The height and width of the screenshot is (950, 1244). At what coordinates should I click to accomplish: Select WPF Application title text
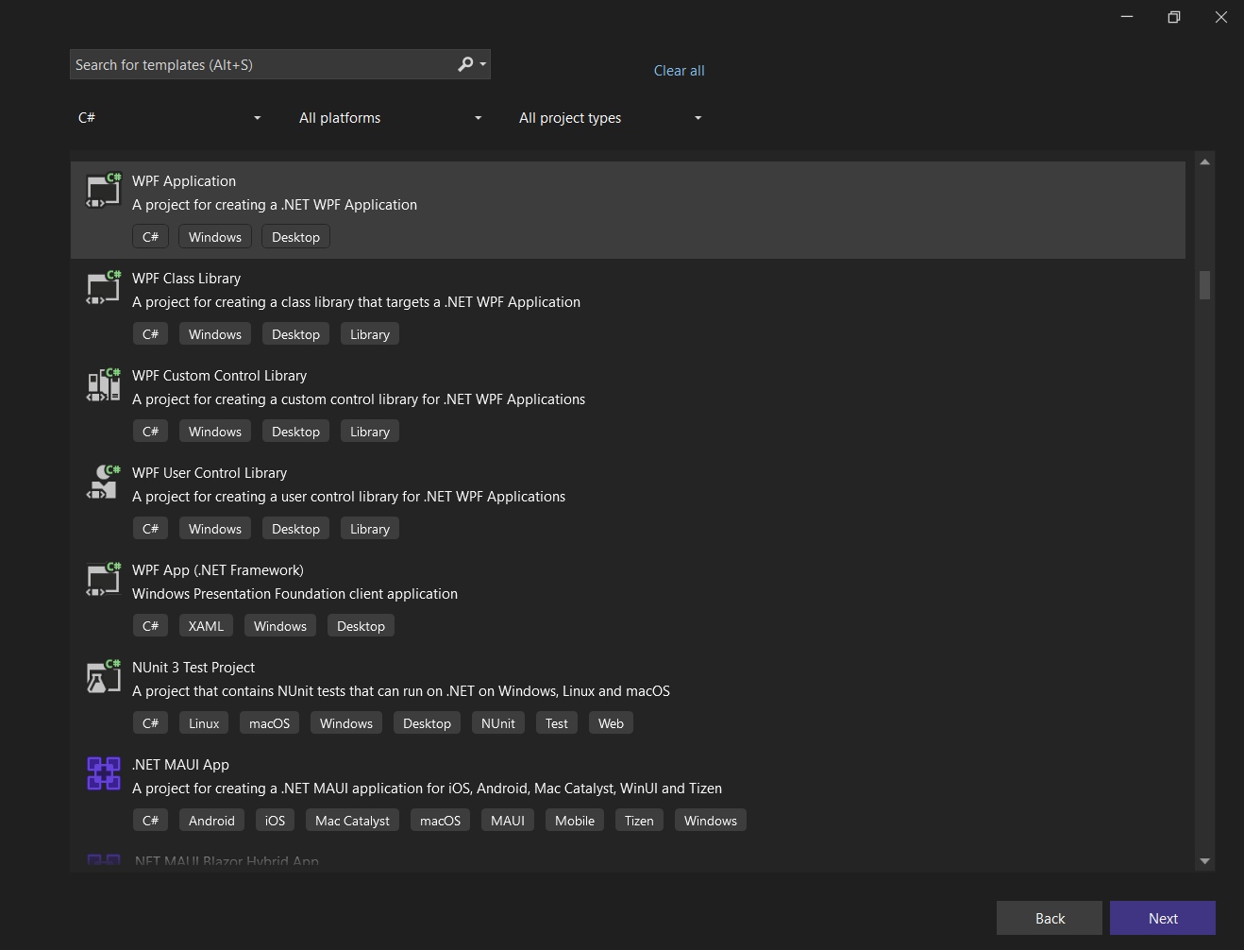click(x=184, y=181)
